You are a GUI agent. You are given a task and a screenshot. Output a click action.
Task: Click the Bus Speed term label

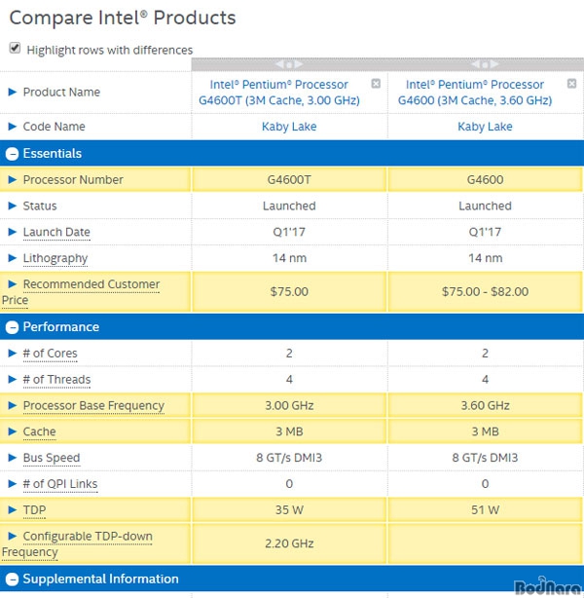(x=52, y=458)
